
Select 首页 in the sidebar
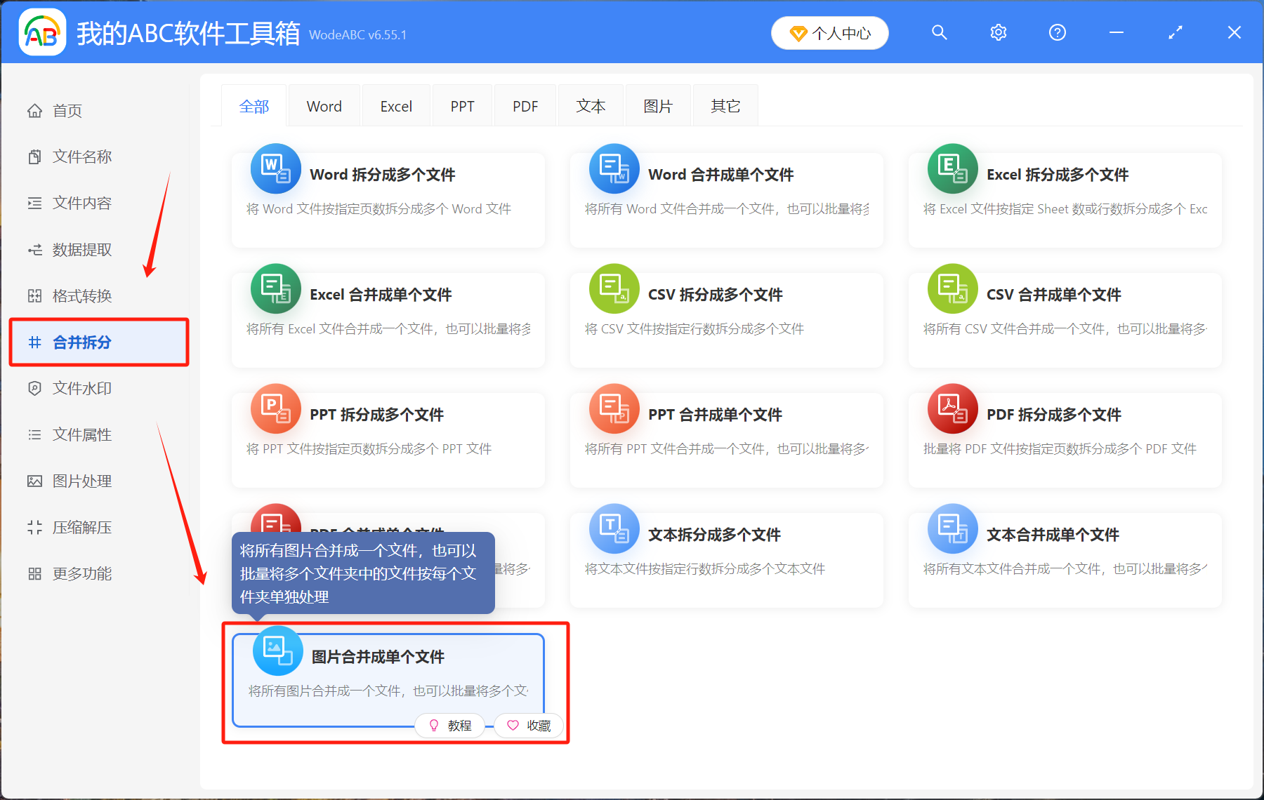coord(67,110)
